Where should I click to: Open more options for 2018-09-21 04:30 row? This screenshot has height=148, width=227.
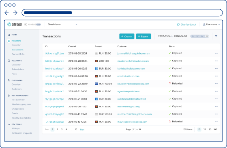coord(216,91)
